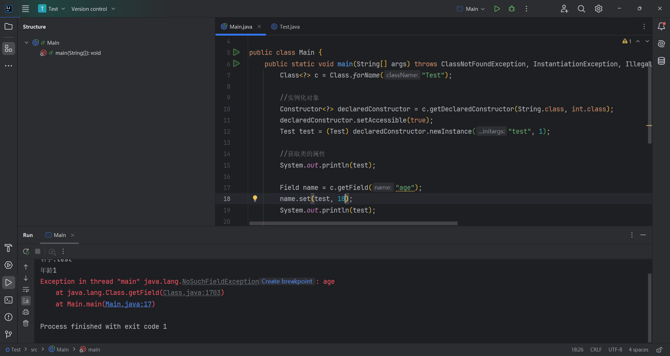
Task: Click the NoSuchFieldException link
Action: click(221, 281)
